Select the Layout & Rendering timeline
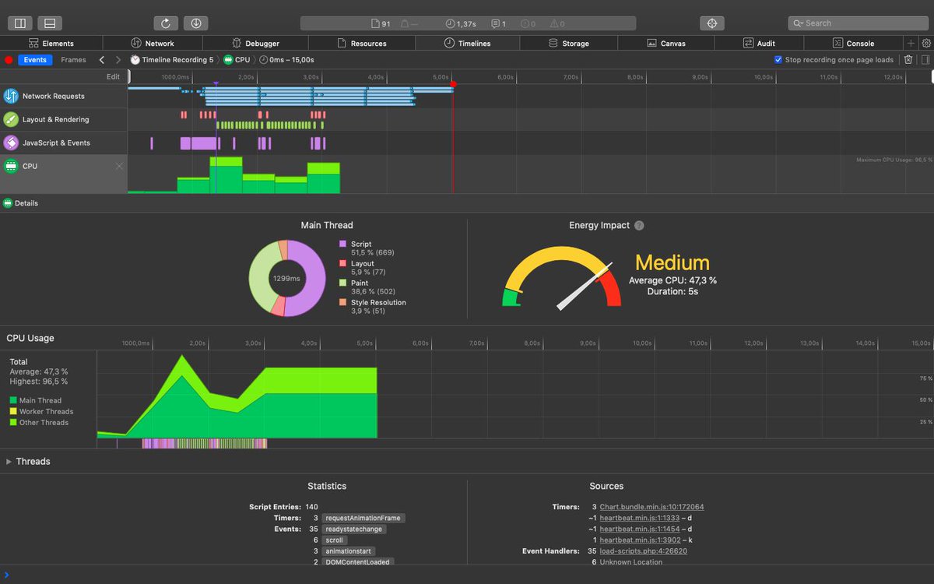 (x=64, y=120)
